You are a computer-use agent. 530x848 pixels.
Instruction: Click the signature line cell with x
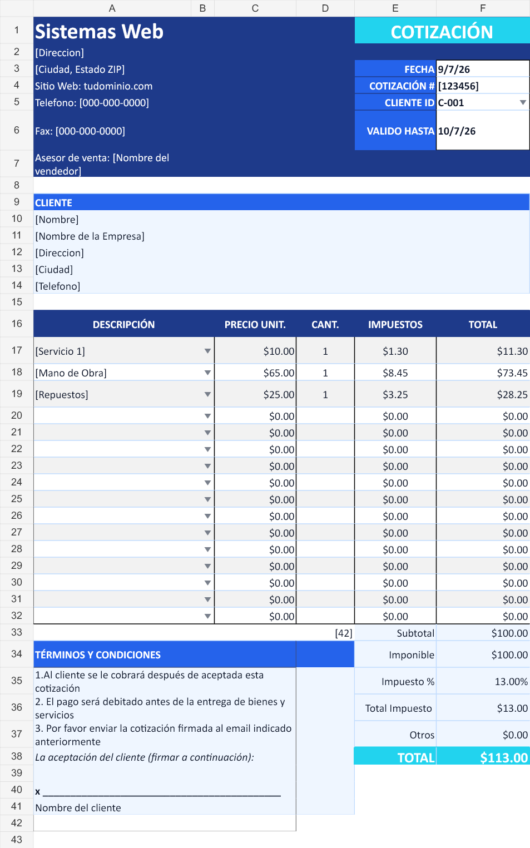165,790
